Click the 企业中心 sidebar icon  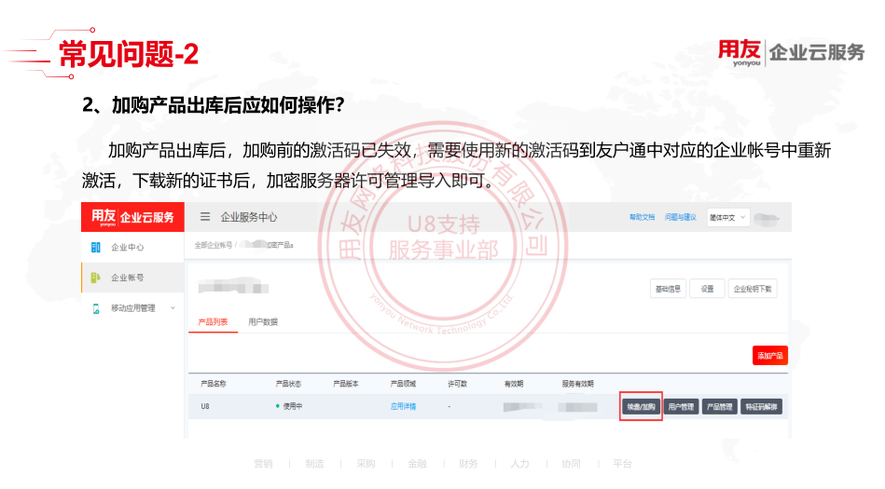(95, 247)
